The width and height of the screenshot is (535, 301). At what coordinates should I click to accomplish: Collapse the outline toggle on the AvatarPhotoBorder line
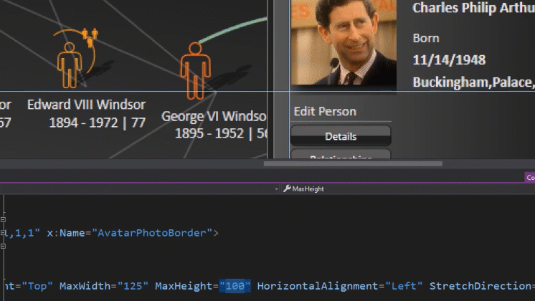click(4, 233)
